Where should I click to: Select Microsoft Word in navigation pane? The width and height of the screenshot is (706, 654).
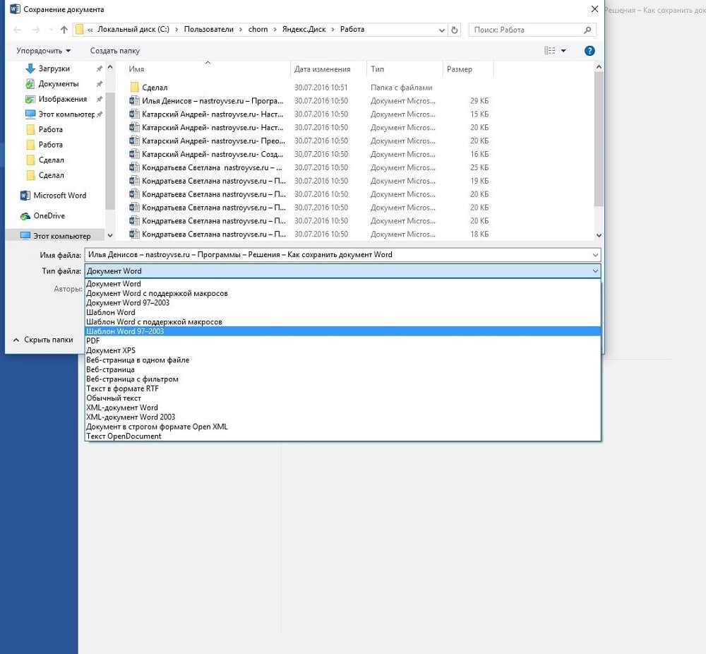pyautogui.click(x=59, y=196)
